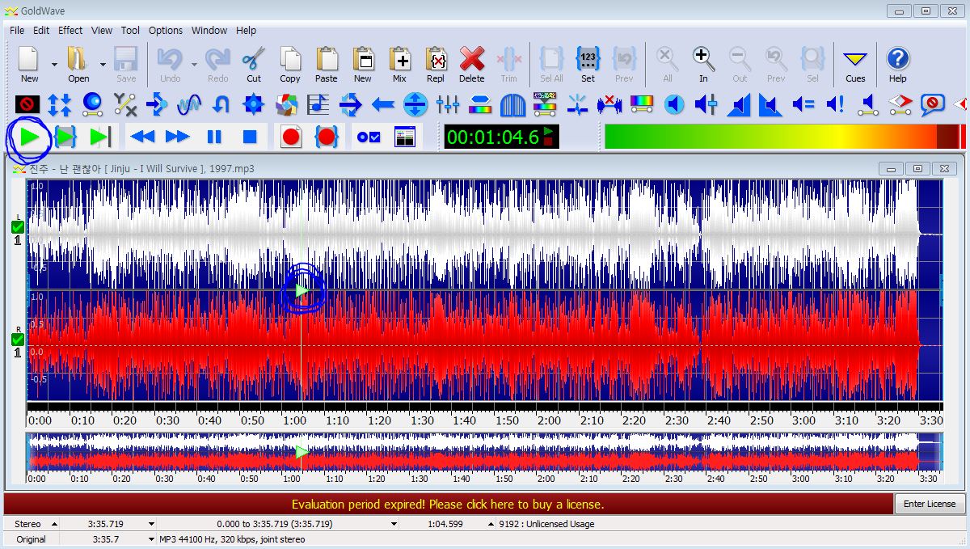Click the Copy toolbar icon
Viewport: 970px width, 549px height.
tap(290, 65)
